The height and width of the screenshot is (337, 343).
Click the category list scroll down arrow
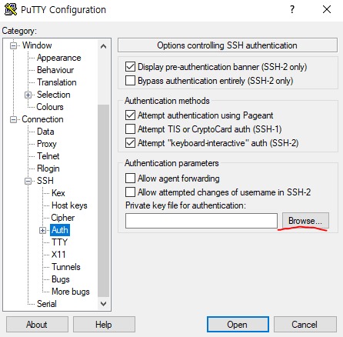[x=103, y=304]
